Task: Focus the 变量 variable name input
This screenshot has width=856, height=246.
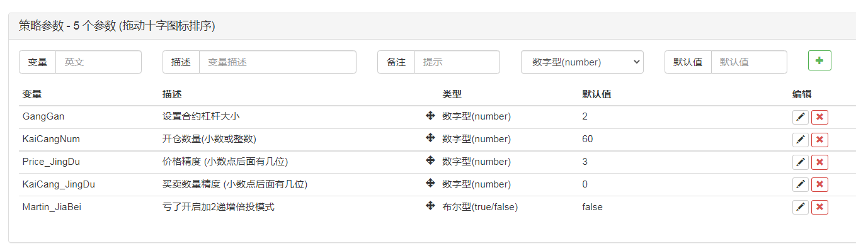Action: [x=98, y=62]
